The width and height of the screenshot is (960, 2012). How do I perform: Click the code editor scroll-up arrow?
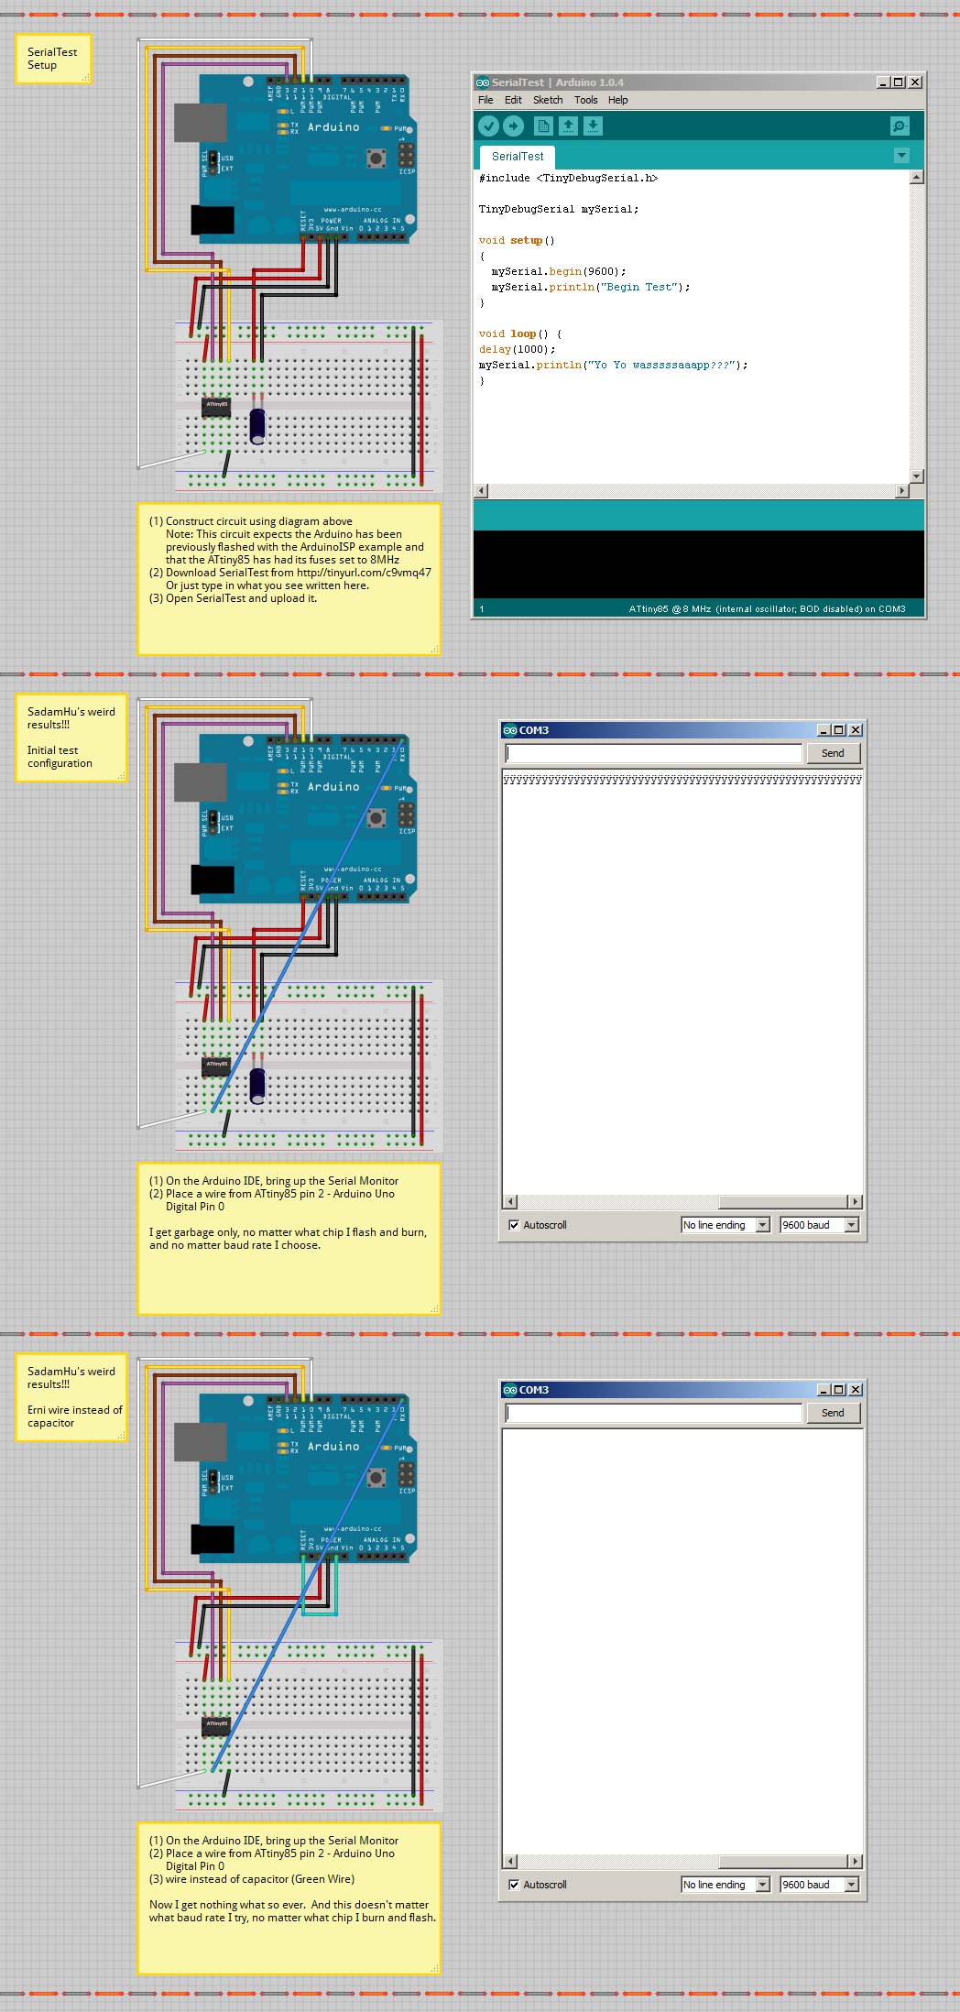tap(916, 178)
